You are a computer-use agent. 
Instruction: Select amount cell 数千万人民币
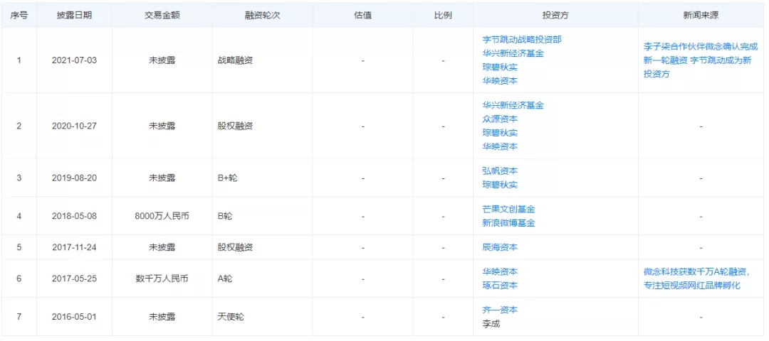coord(162,278)
